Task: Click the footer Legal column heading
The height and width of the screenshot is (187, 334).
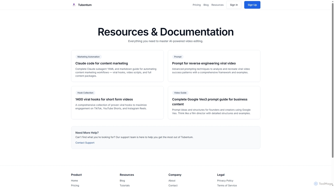Action: [221, 175]
